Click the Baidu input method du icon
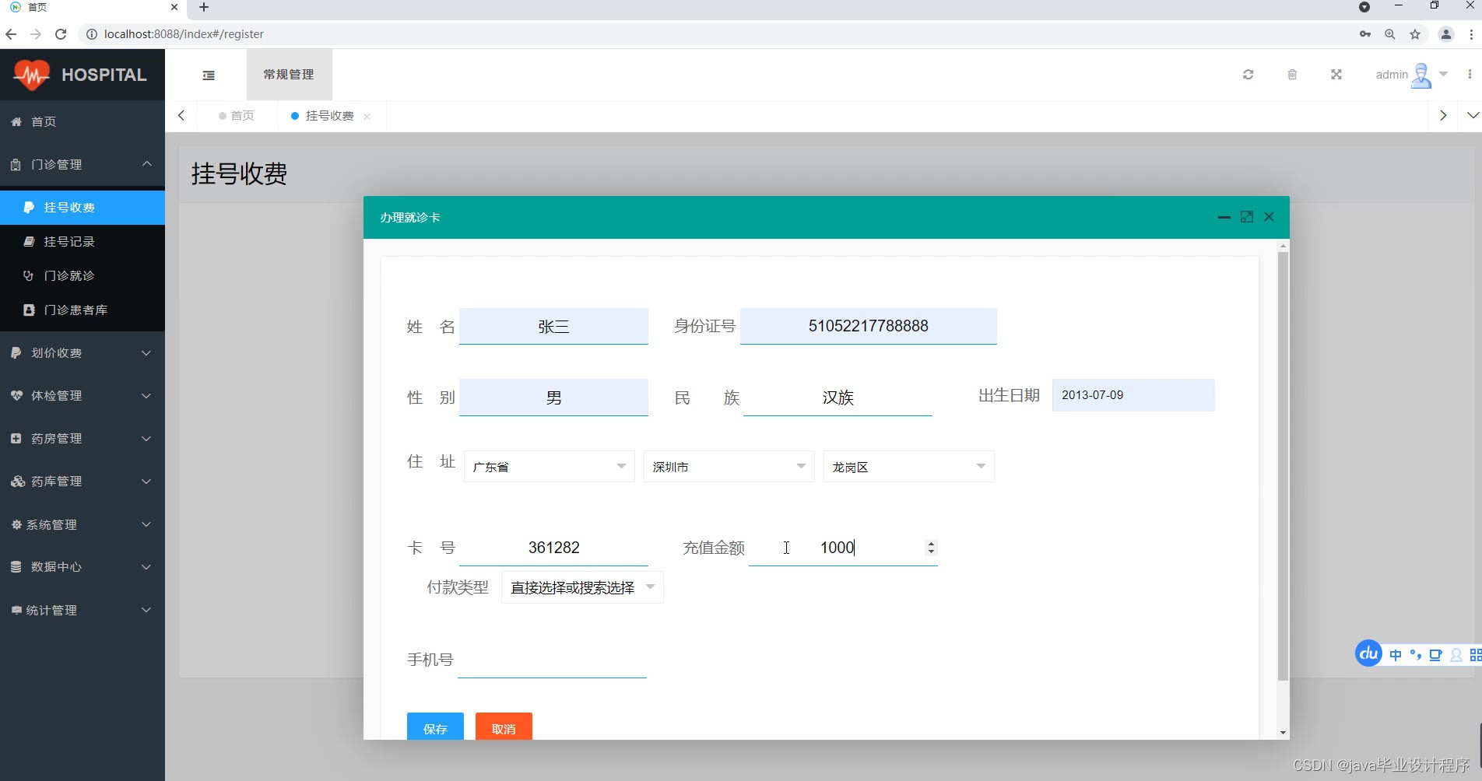 [1368, 653]
